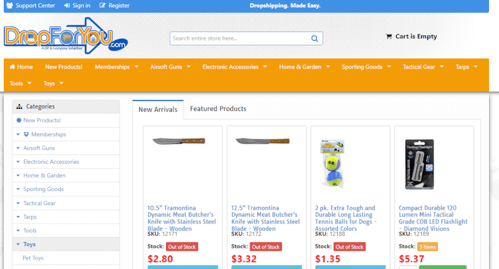The width and height of the screenshot is (499, 269).
Task: Open the shopping cart icon
Action: point(389,37)
